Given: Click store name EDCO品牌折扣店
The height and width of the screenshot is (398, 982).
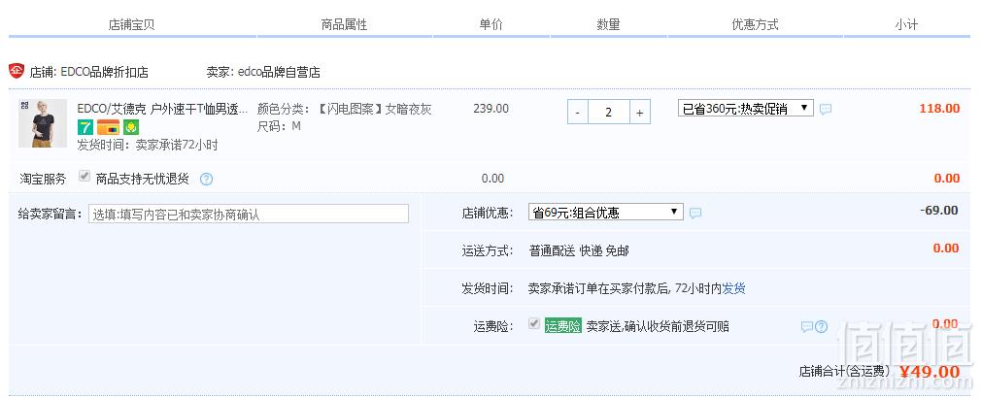Looking at the screenshot, I should [x=105, y=72].
